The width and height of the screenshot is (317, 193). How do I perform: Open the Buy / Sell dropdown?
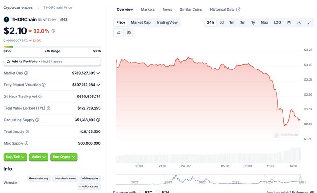tap(15, 157)
